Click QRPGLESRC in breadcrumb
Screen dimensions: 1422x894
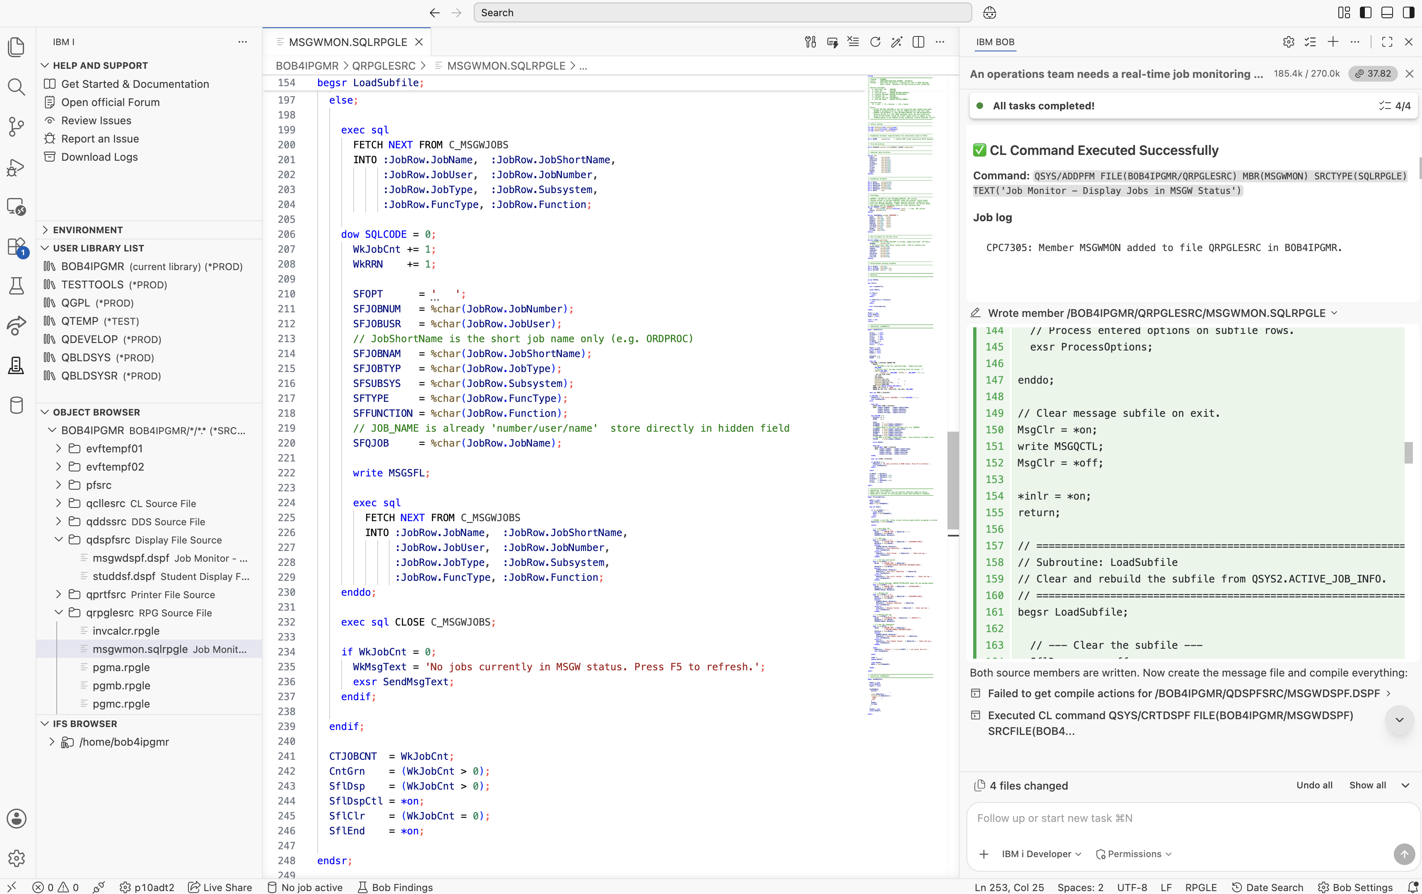(x=384, y=65)
